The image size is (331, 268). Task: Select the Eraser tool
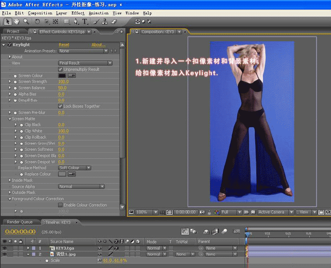(114, 22)
